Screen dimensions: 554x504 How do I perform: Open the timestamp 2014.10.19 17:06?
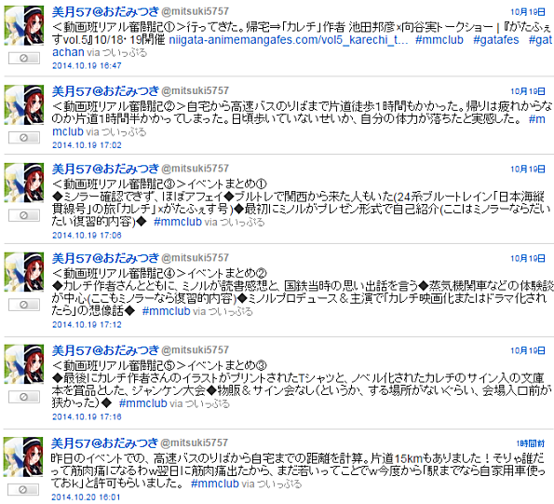(x=87, y=236)
